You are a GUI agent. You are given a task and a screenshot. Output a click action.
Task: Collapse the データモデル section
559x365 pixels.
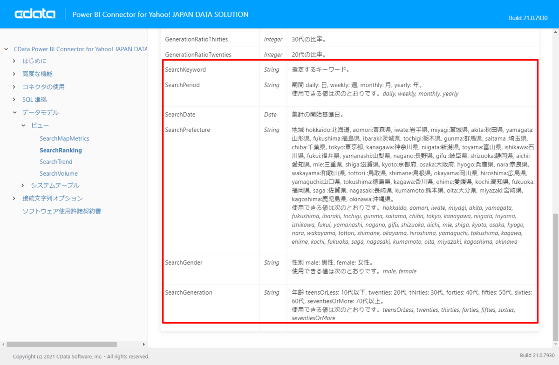pyautogui.click(x=14, y=112)
